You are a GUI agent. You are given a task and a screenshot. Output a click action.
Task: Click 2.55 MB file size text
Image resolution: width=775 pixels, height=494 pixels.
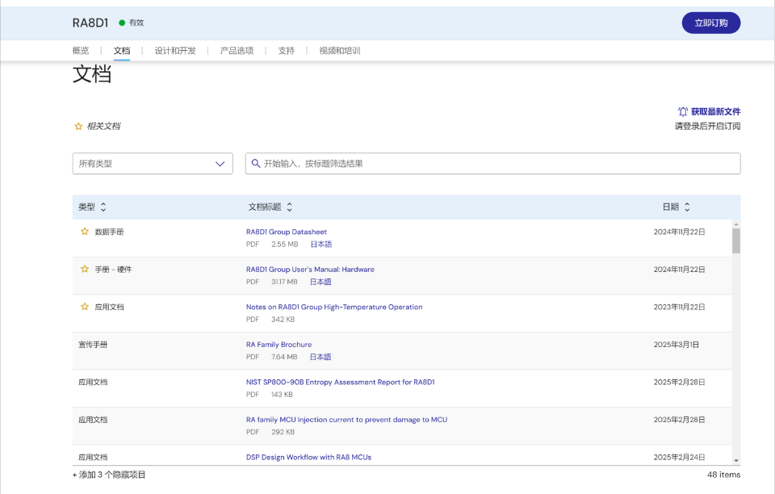(285, 244)
